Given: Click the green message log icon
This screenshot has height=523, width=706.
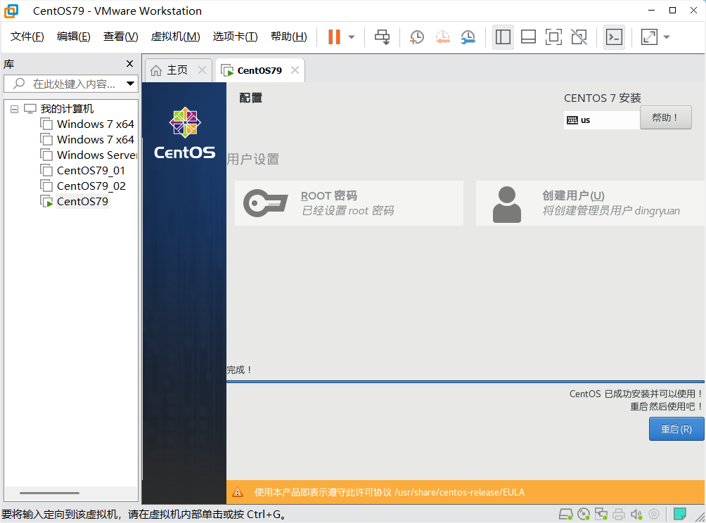Looking at the screenshot, I should point(679,514).
